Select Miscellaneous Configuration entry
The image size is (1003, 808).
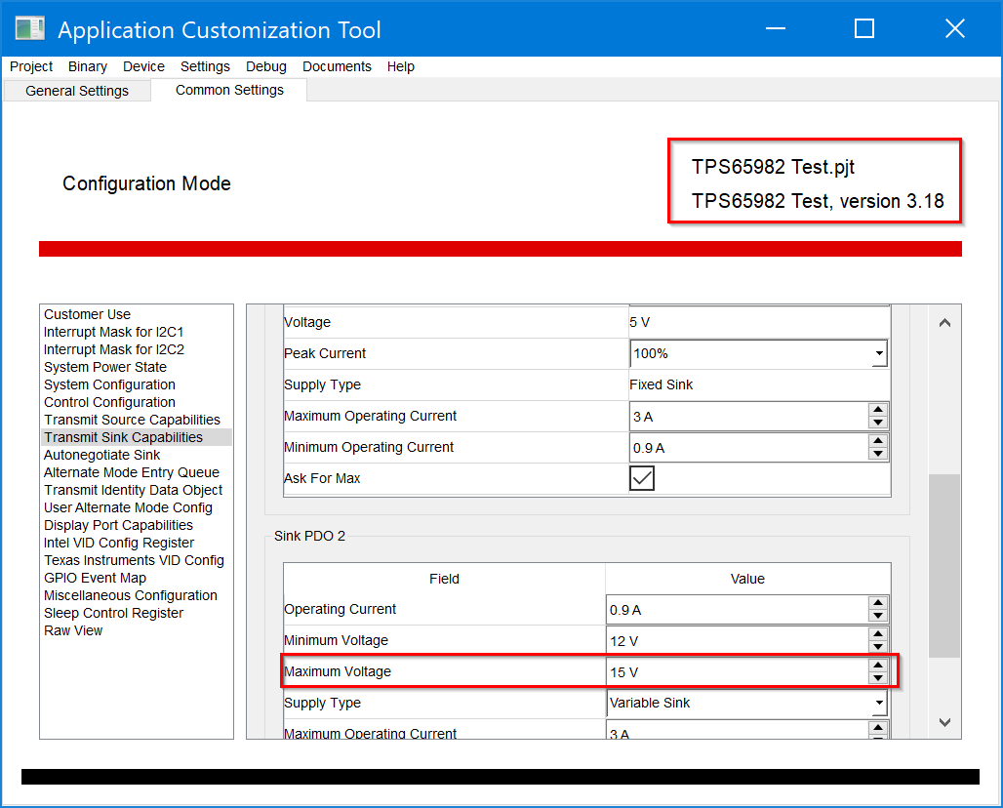point(131,595)
